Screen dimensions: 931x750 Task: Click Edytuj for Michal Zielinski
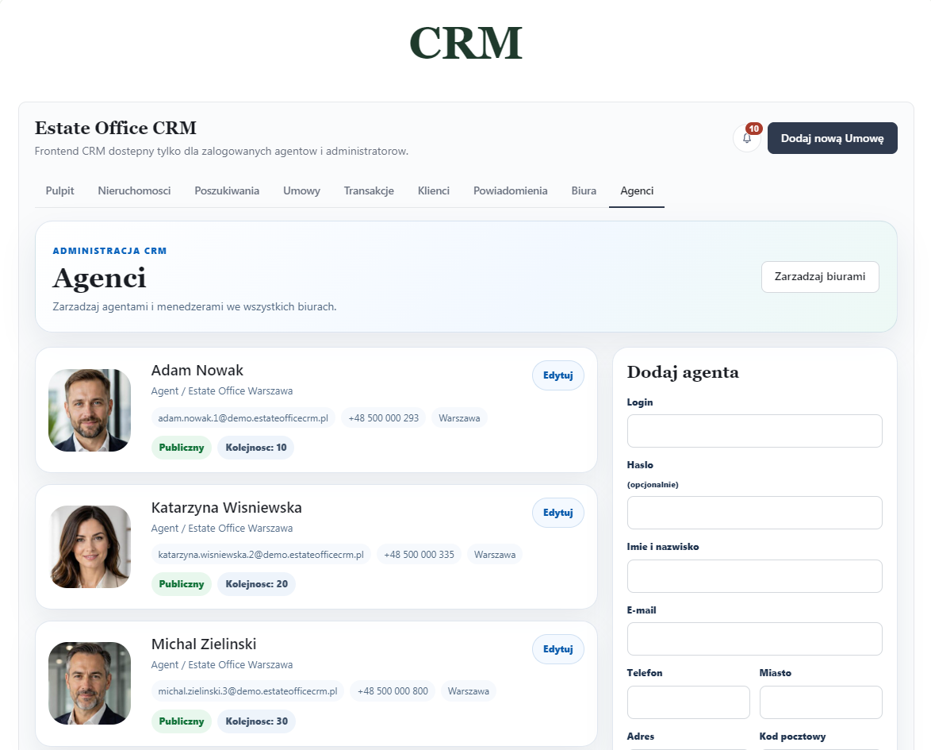(x=558, y=649)
